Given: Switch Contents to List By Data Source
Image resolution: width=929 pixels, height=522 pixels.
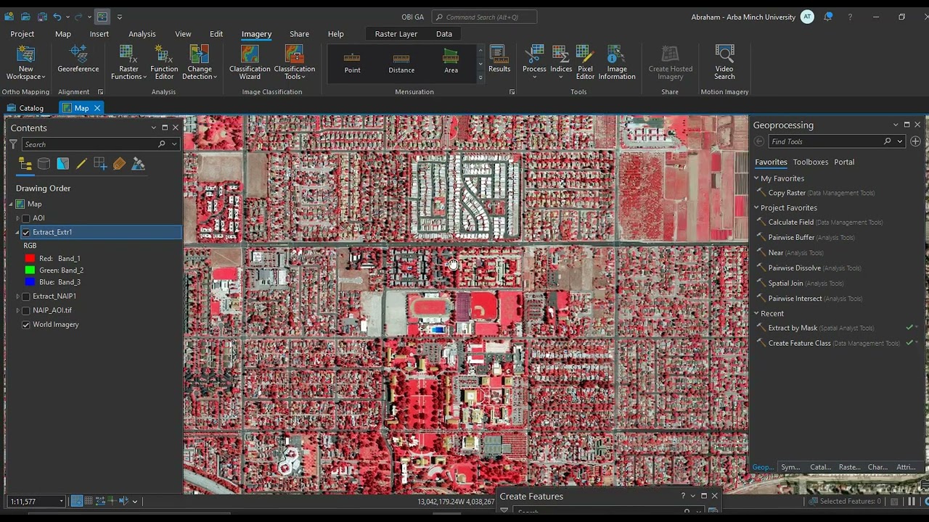Looking at the screenshot, I should tap(44, 164).
